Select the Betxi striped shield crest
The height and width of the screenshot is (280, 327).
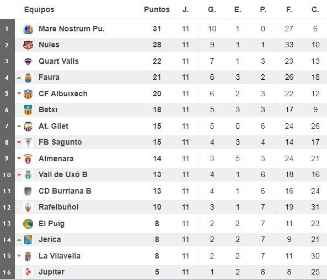click(28, 110)
